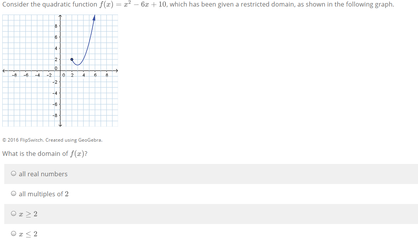This screenshot has height=244, width=418.
Task: Select the 'all multiples of 2' option
Action: [x=13, y=193]
